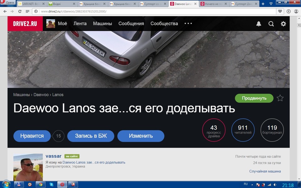The width and height of the screenshot is (301, 188).
Task: Open the Lanos breadcrumb link
Action: coord(58,95)
